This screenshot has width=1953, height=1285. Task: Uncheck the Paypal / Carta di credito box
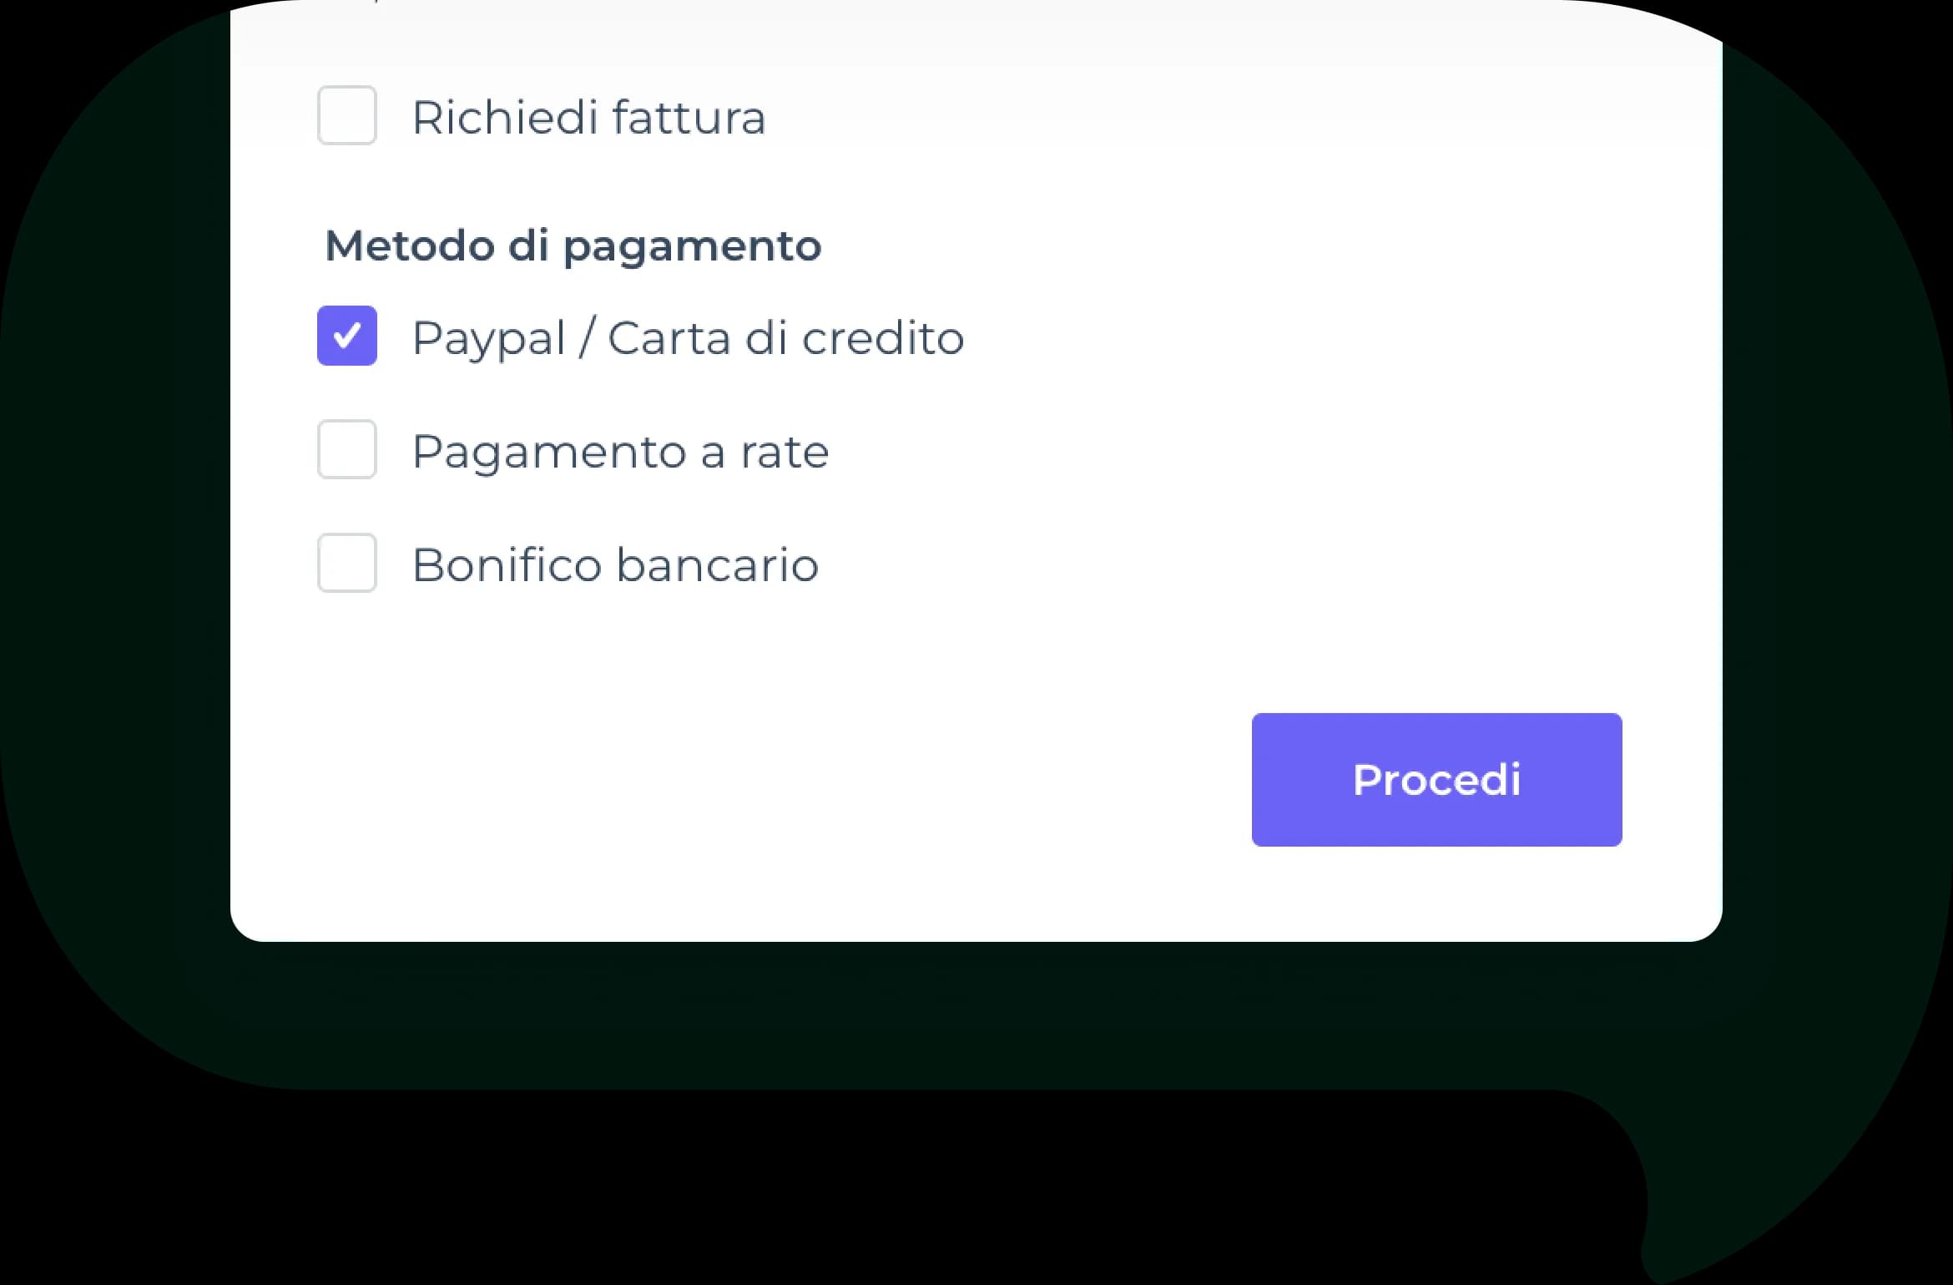click(x=346, y=336)
